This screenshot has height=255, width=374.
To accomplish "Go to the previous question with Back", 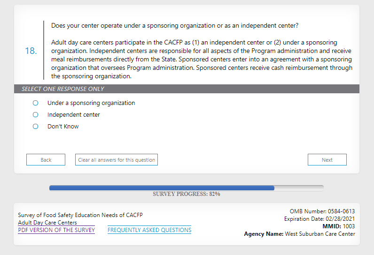I will tap(46, 160).
